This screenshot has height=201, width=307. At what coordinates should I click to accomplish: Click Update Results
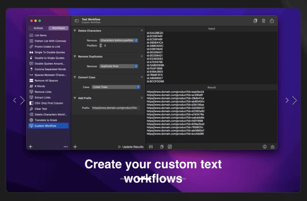tap(131, 147)
